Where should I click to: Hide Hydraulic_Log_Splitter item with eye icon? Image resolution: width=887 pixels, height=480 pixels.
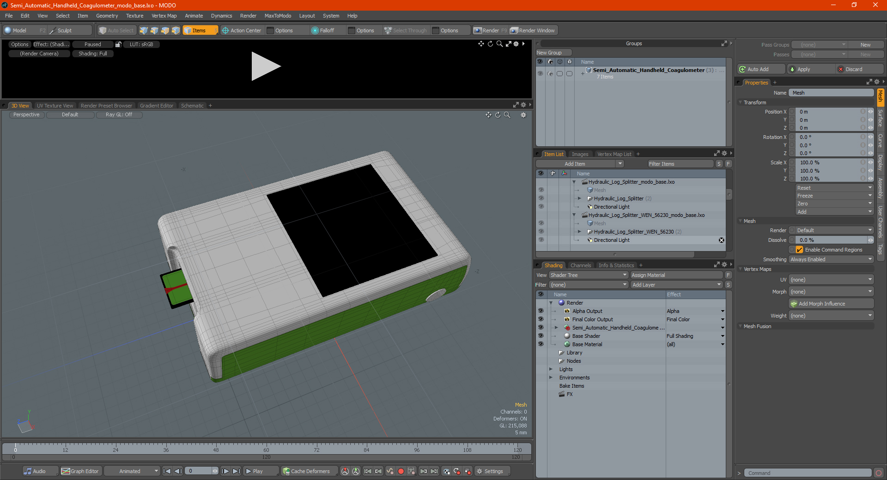541,198
